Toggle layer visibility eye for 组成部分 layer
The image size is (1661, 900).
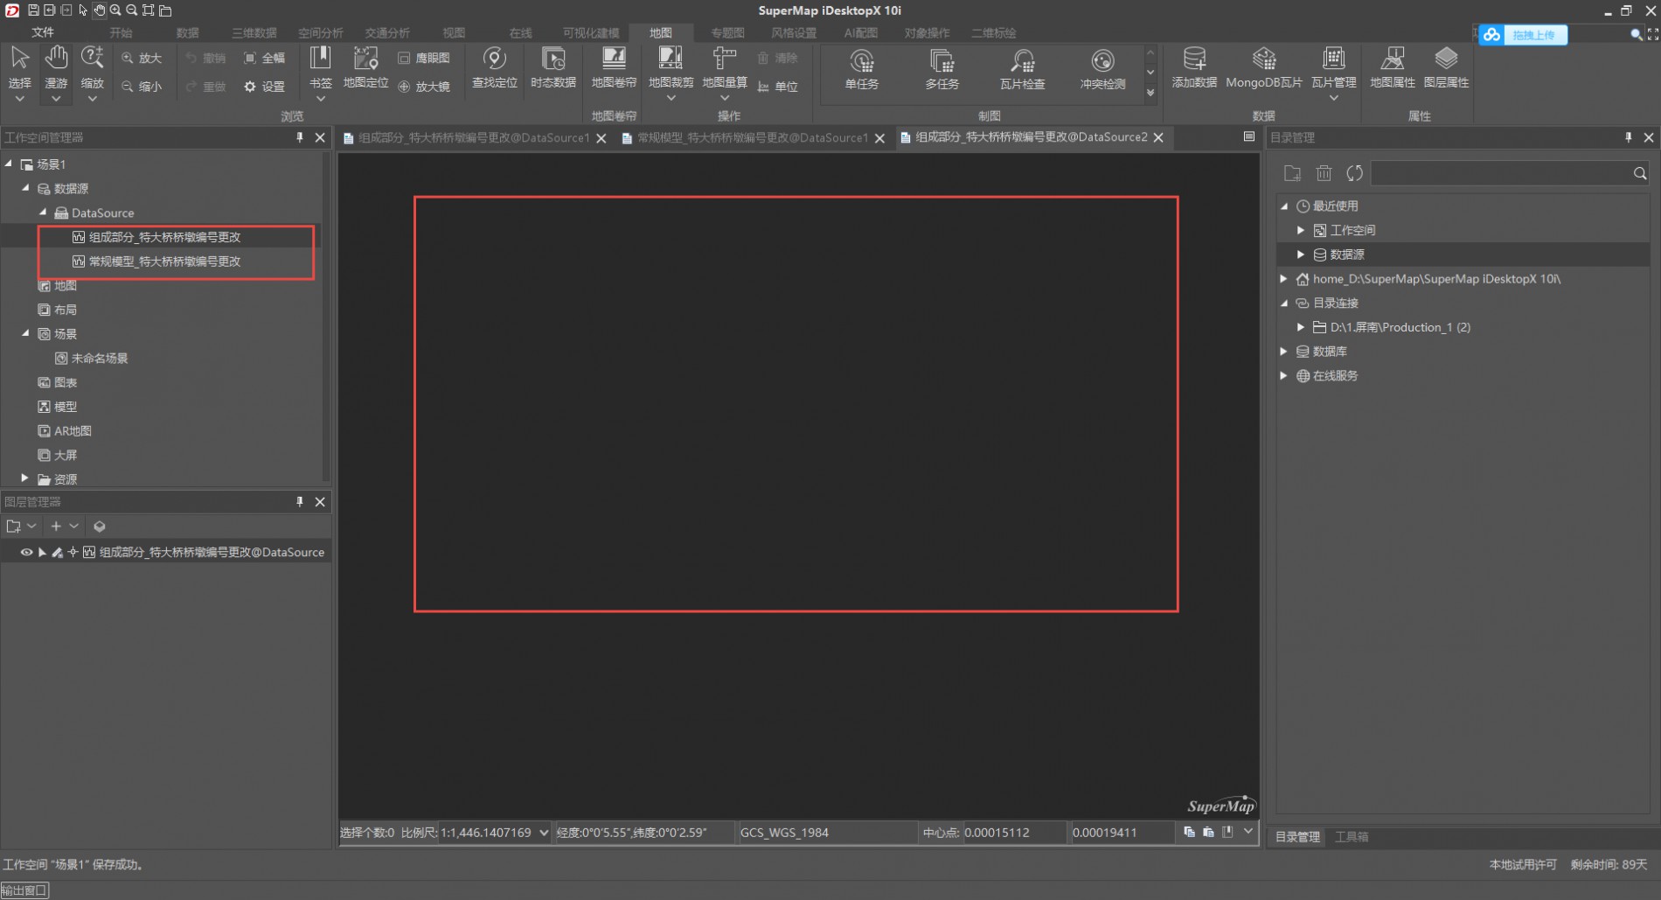(x=26, y=552)
